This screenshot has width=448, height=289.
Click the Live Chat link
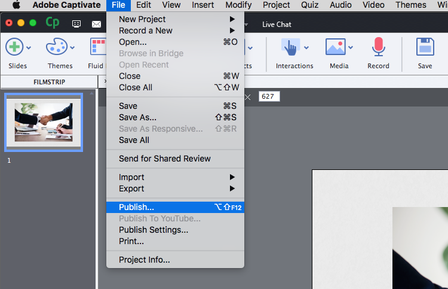click(x=277, y=25)
